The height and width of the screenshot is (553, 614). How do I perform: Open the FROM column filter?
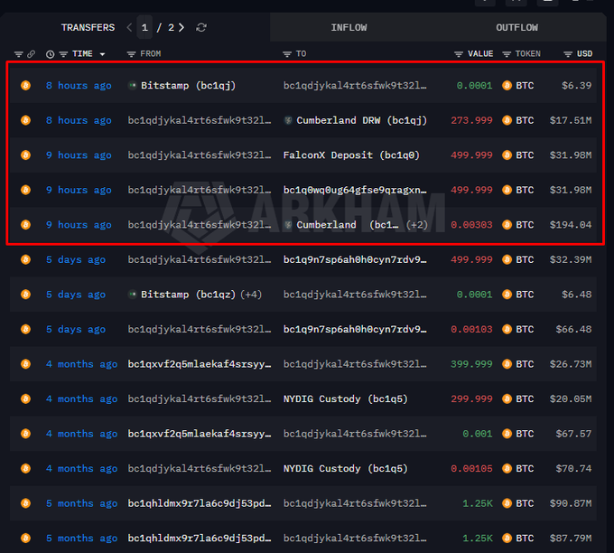[131, 54]
